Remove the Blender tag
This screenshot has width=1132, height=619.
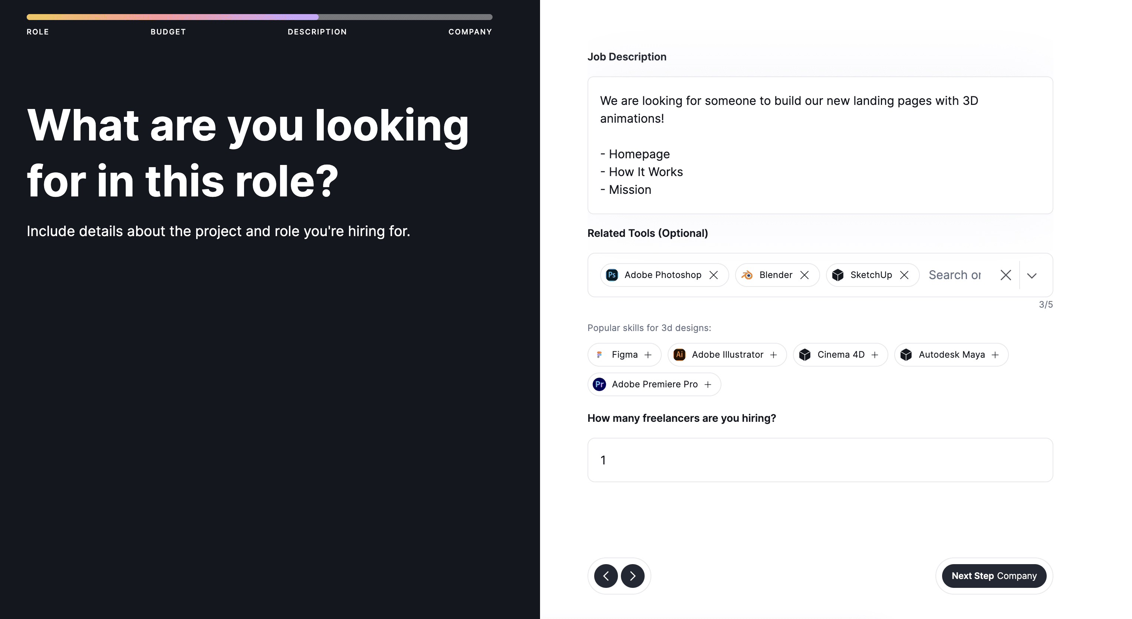(x=804, y=275)
